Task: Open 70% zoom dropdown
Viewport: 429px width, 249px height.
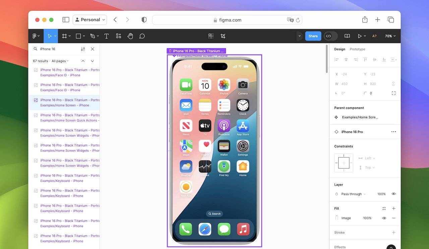Action: (x=390, y=36)
